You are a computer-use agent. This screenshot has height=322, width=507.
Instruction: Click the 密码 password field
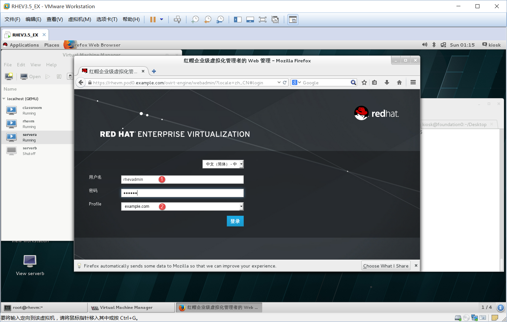click(182, 193)
